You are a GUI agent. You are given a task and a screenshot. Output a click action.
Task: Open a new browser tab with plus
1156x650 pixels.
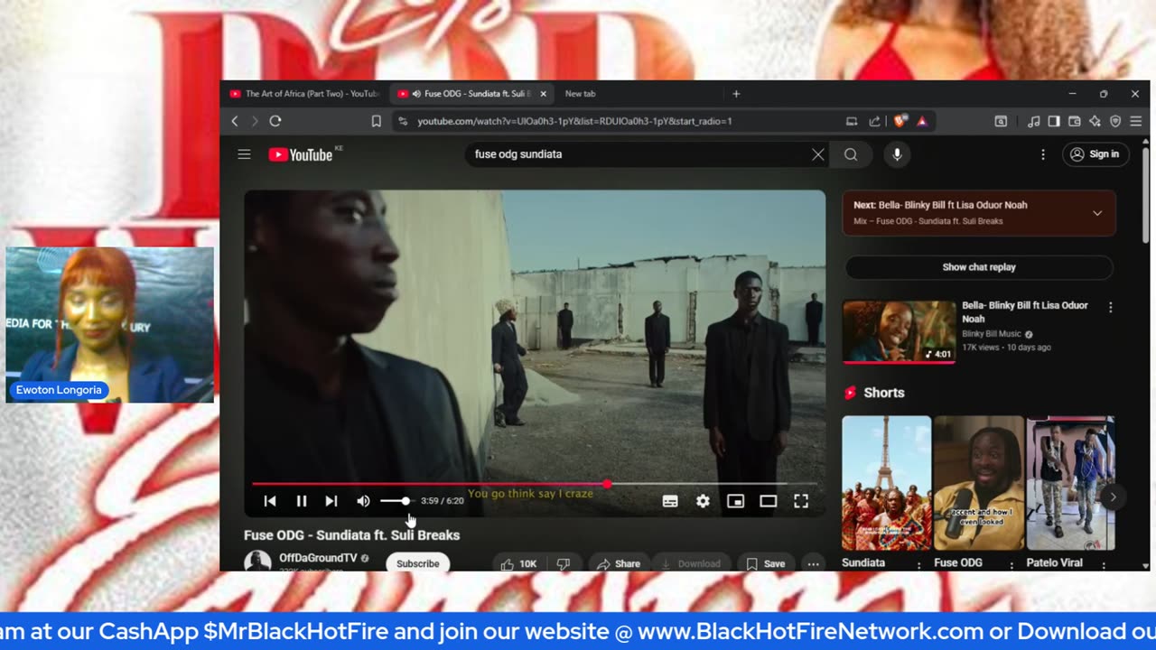coord(736,94)
